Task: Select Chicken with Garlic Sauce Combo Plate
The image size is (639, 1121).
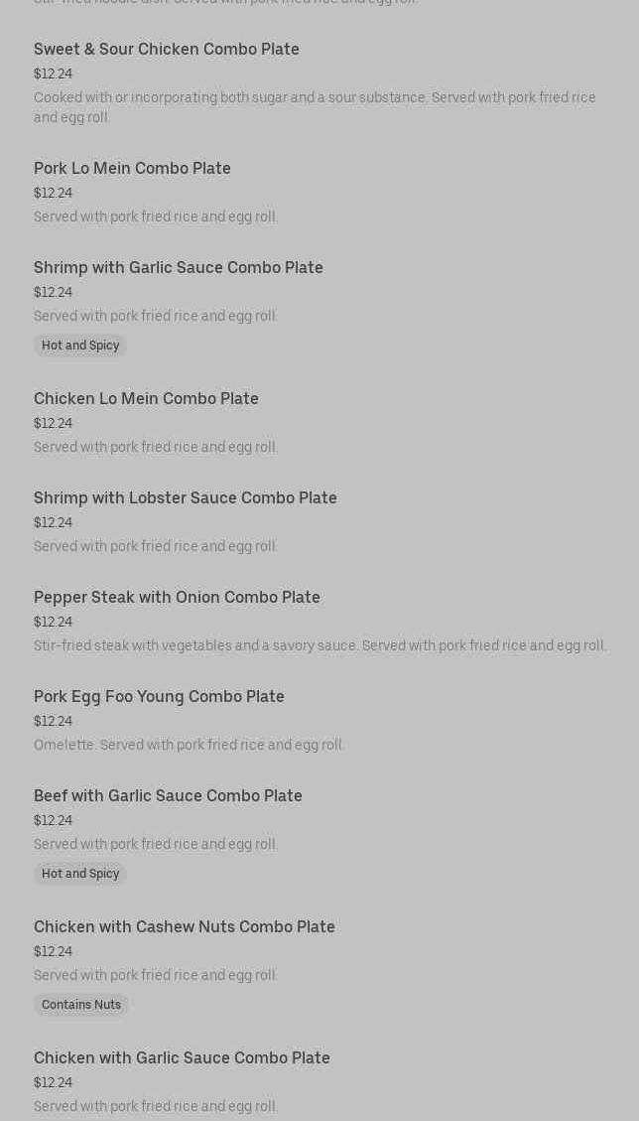Action: 182,1057
